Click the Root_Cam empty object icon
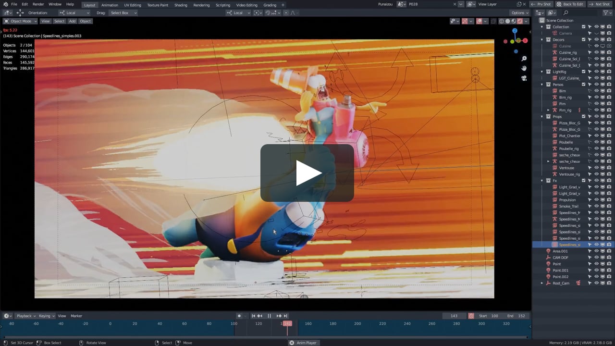Viewport: 615px width, 346px height. coord(548,283)
